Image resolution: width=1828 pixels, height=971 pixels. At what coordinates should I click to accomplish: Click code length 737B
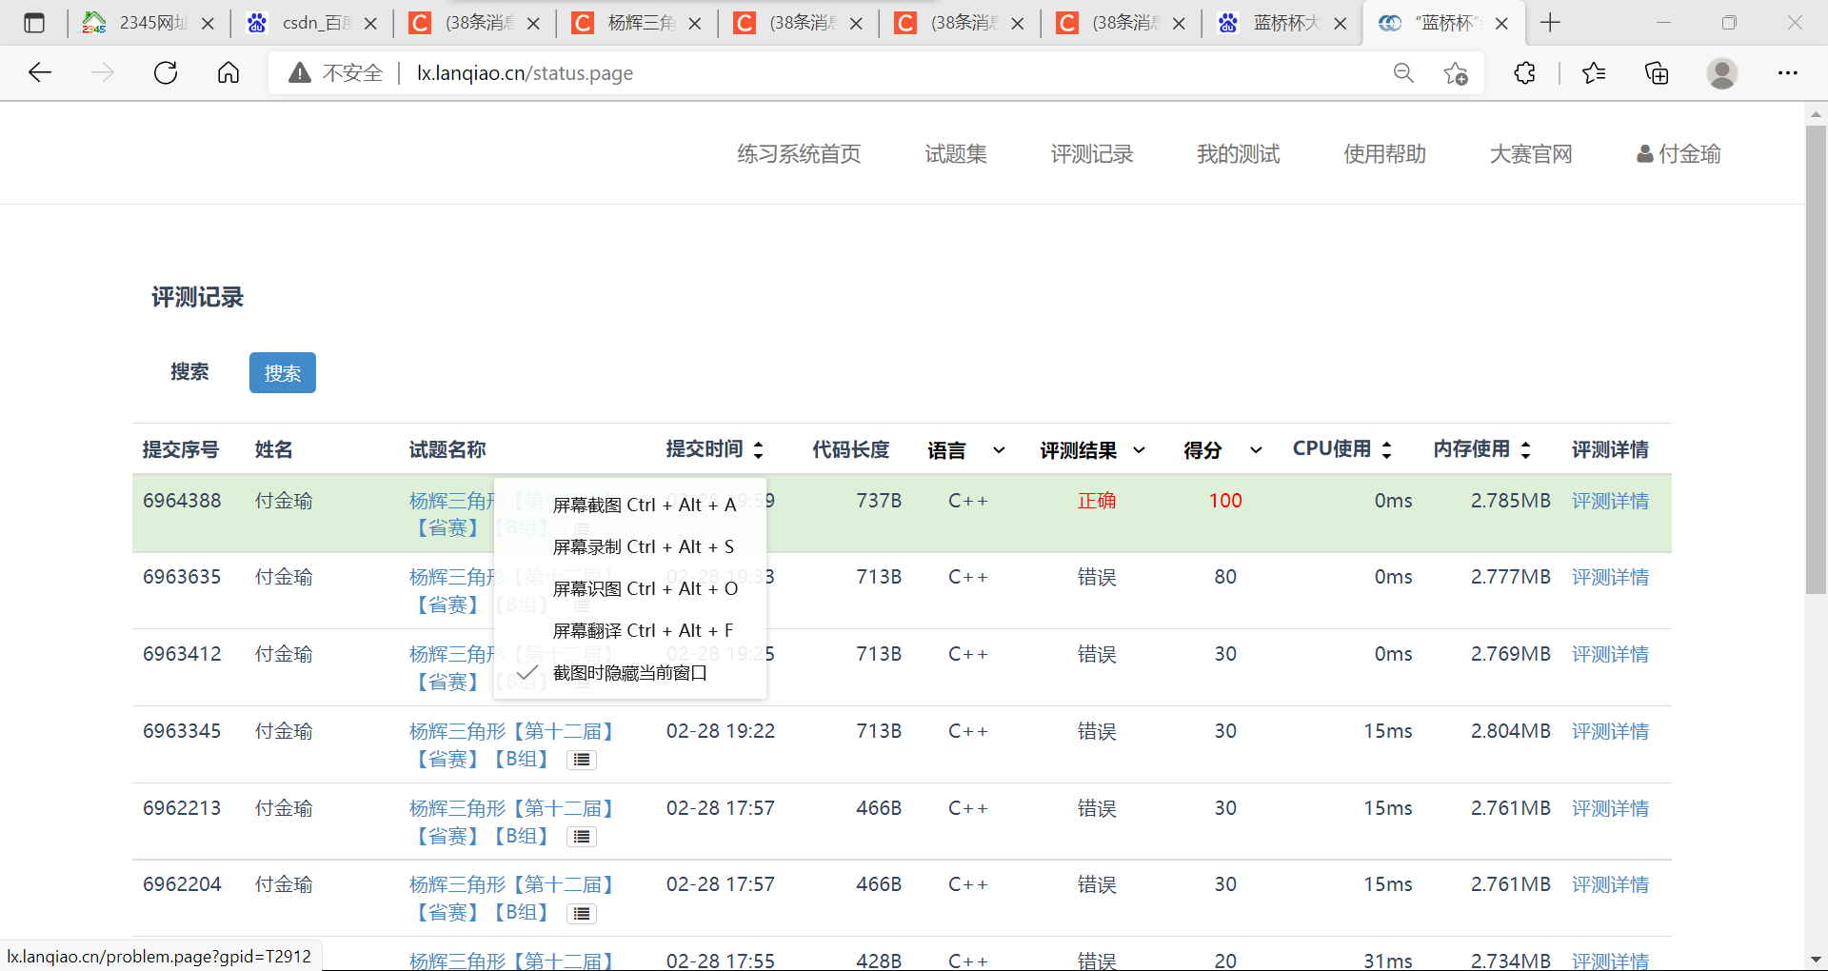click(879, 501)
